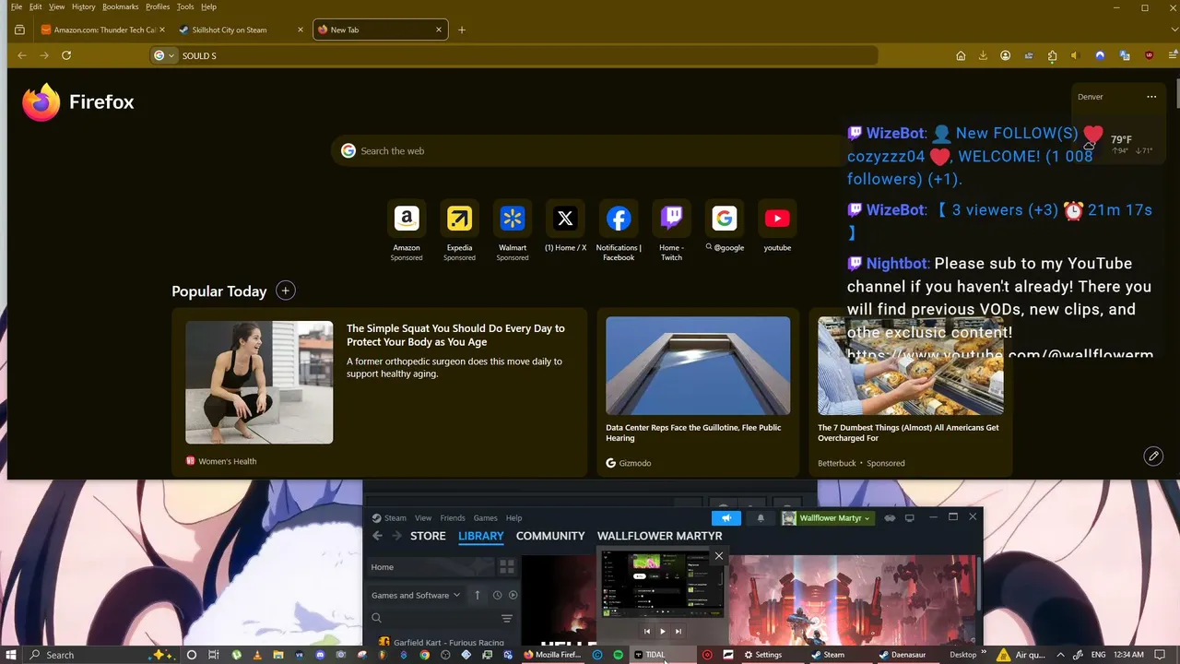Play TIDAL from taskbar preview
Image resolution: width=1180 pixels, height=664 pixels.
pos(662,631)
